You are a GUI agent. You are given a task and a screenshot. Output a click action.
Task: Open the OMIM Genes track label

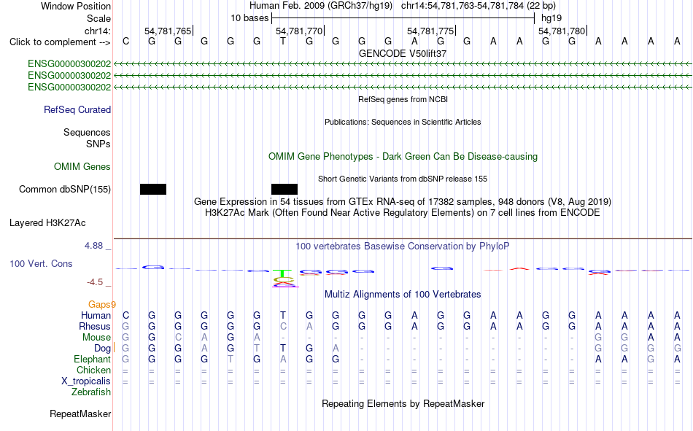[x=82, y=167]
